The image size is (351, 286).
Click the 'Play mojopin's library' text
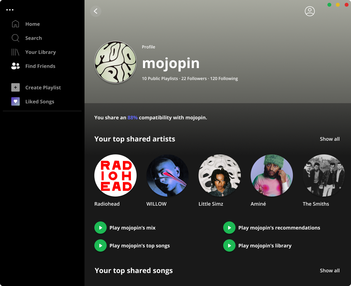[x=265, y=246]
